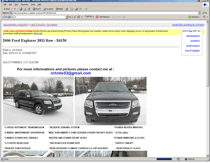The width and height of the screenshot is (210, 163).
Task: Click the Messenger toolbar icon
Action: [87, 9]
